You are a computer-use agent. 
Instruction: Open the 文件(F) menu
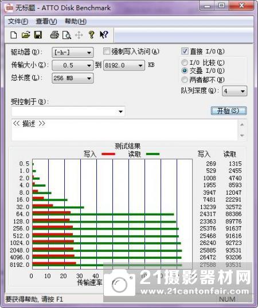[18, 21]
